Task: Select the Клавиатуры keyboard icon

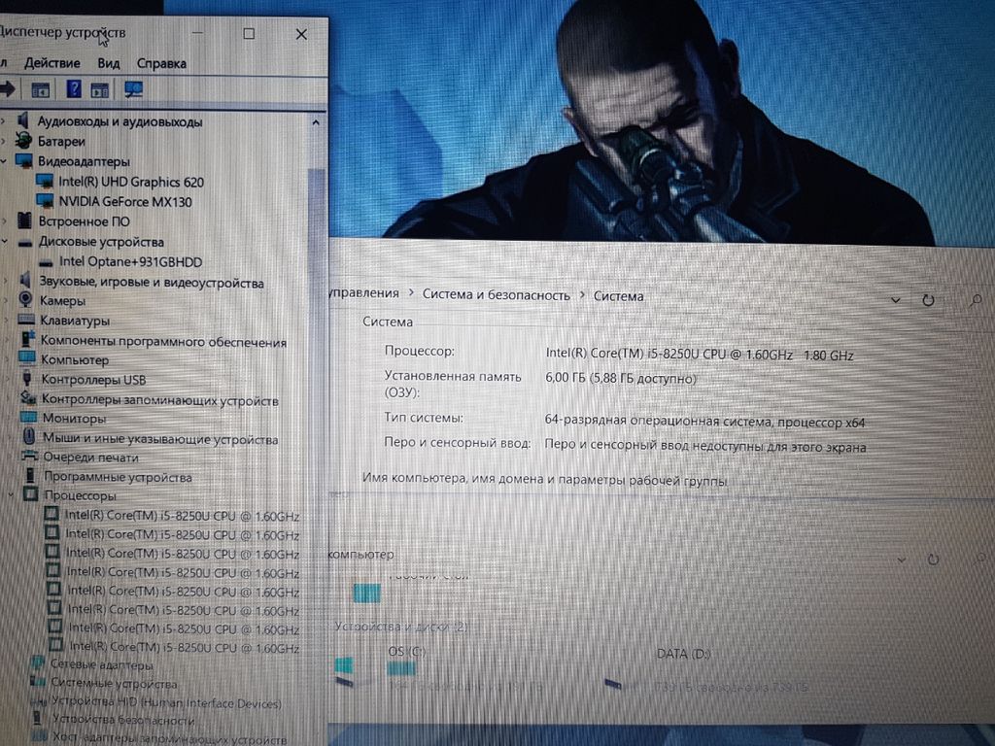Action: [26, 319]
